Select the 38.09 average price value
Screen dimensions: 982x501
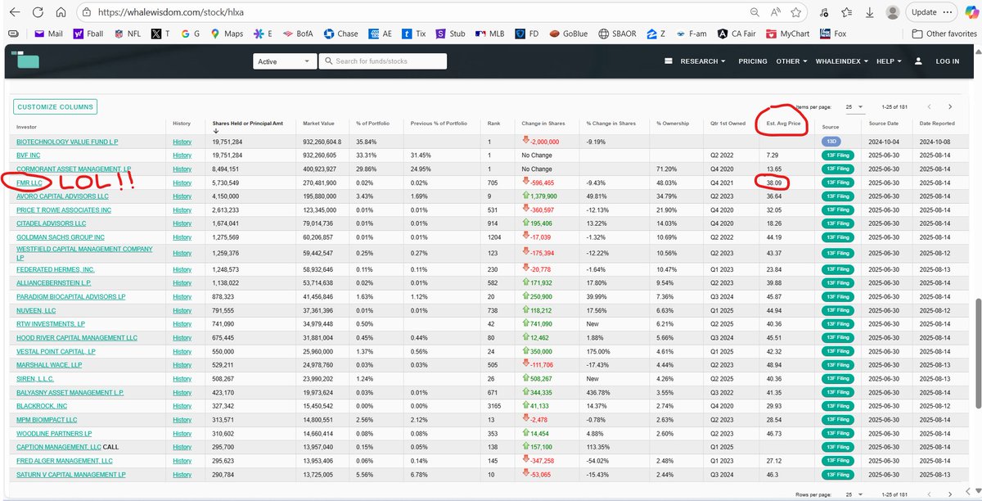(x=773, y=183)
